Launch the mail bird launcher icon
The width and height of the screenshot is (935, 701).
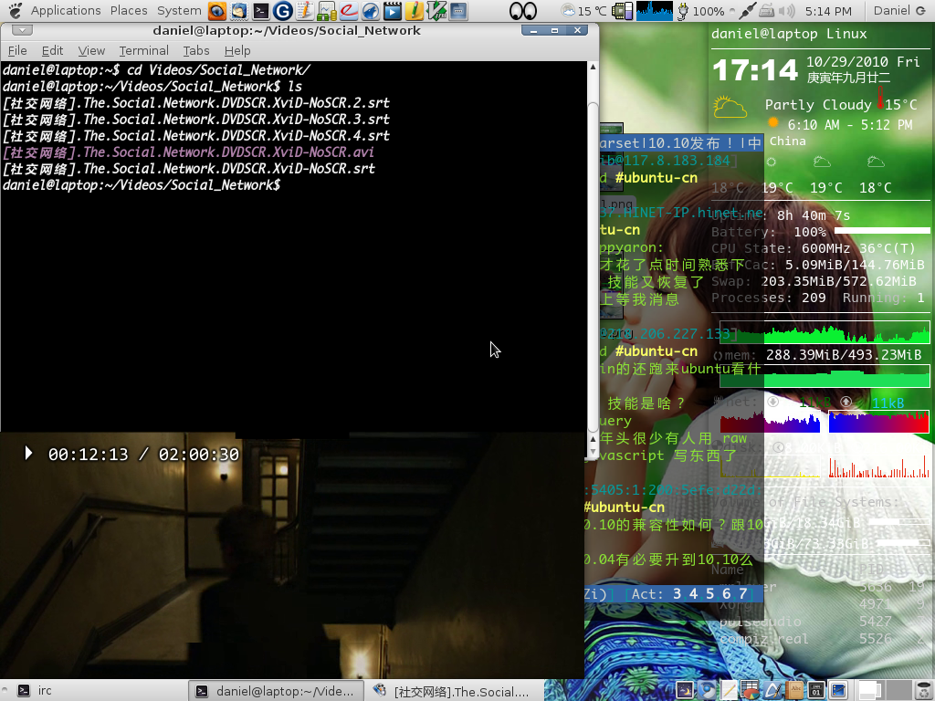click(x=239, y=11)
